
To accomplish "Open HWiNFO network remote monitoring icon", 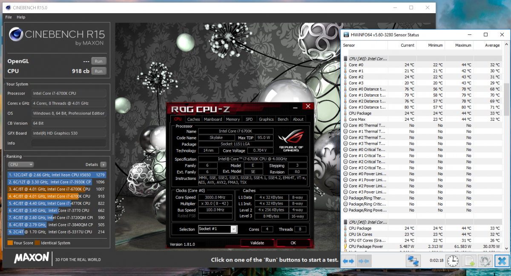I will click(x=413, y=261).
